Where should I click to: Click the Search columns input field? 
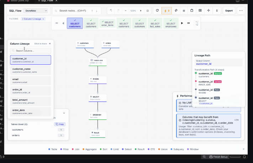click(x=31, y=51)
